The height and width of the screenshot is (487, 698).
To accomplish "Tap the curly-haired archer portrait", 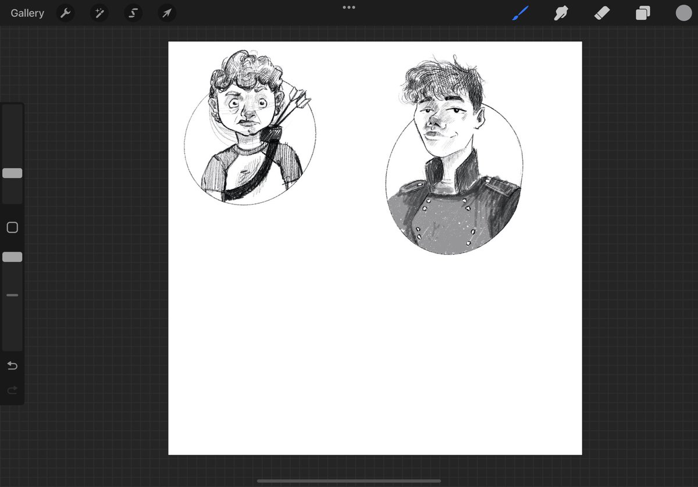I will point(250,127).
